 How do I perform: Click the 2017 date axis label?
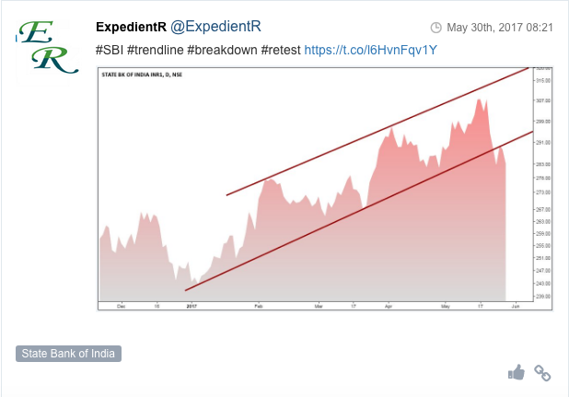(192, 307)
